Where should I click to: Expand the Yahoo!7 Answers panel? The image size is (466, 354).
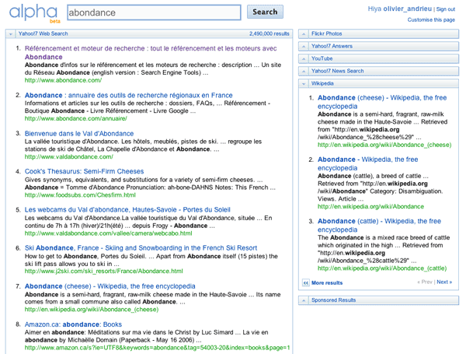(304, 47)
